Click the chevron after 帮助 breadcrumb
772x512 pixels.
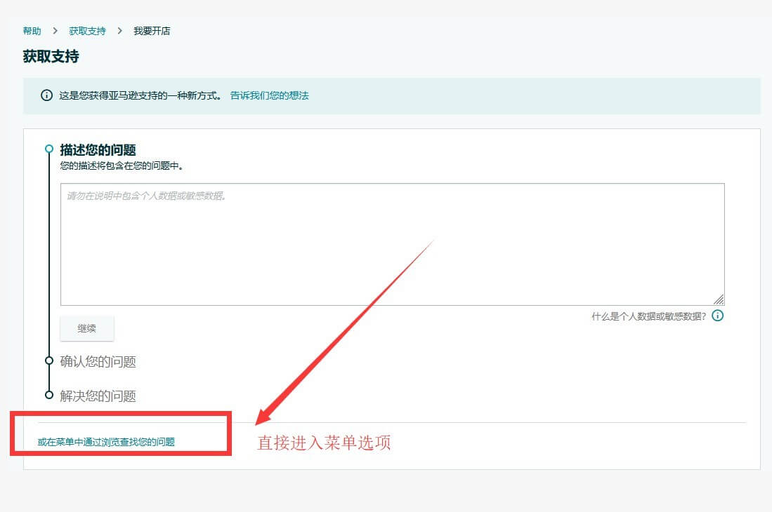(55, 31)
